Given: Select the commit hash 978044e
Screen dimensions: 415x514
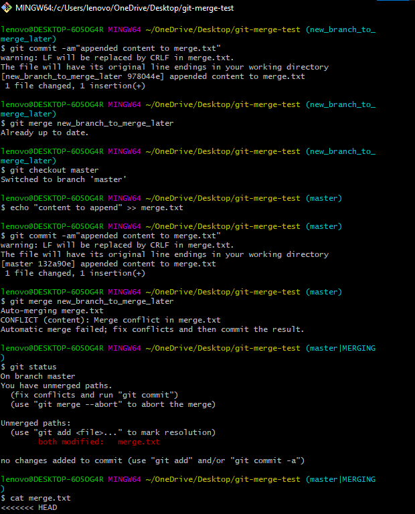Looking at the screenshot, I should coord(144,76).
